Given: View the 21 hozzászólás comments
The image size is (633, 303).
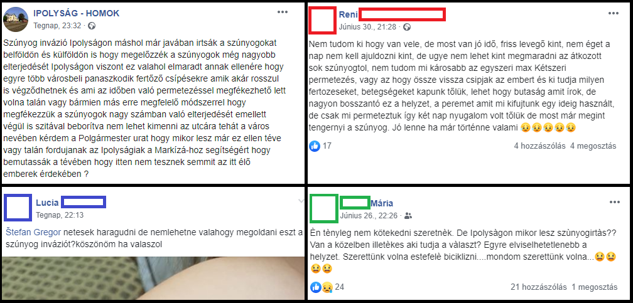Looking at the screenshot, I should pyautogui.click(x=539, y=287).
